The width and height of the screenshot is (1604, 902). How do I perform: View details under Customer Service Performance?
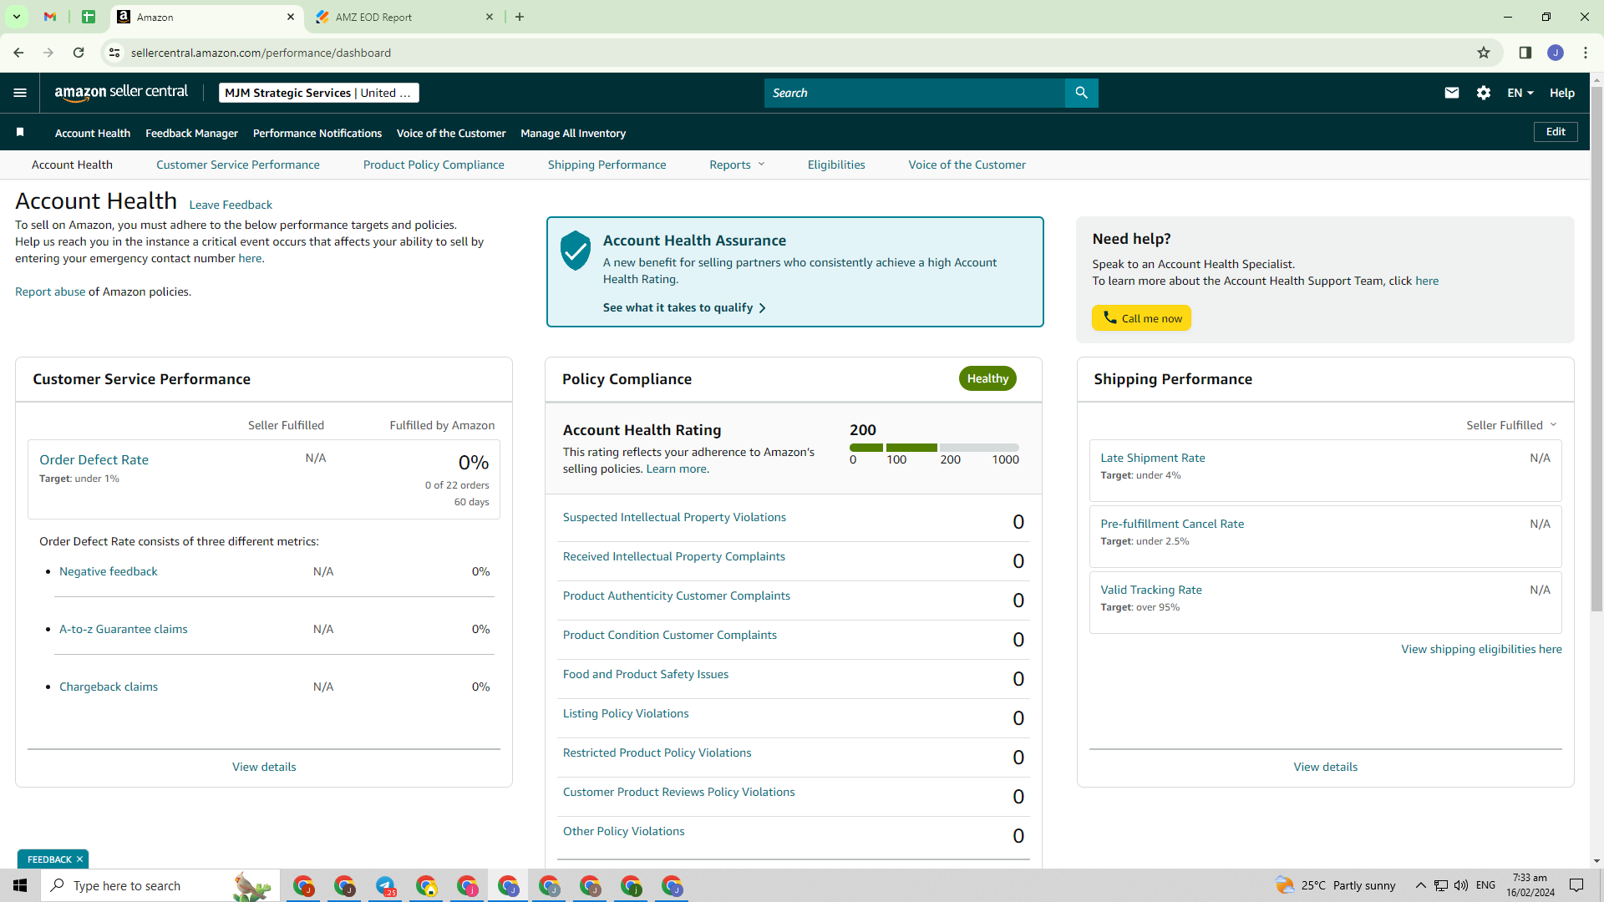(x=264, y=767)
